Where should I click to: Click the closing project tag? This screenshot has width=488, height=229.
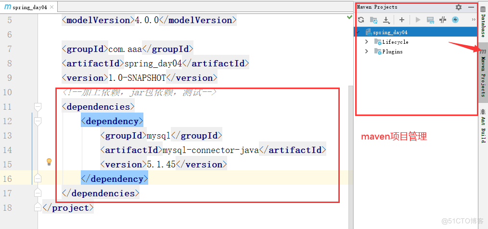coord(68,207)
